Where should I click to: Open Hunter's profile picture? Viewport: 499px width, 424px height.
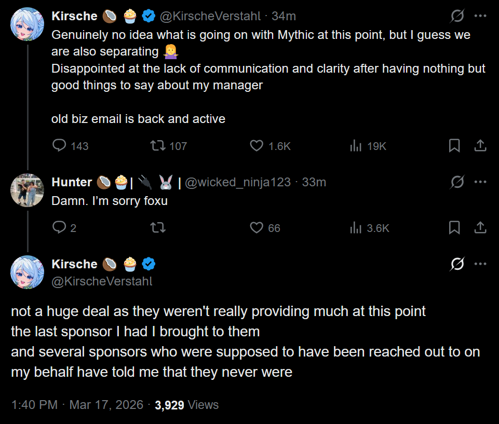[27, 190]
